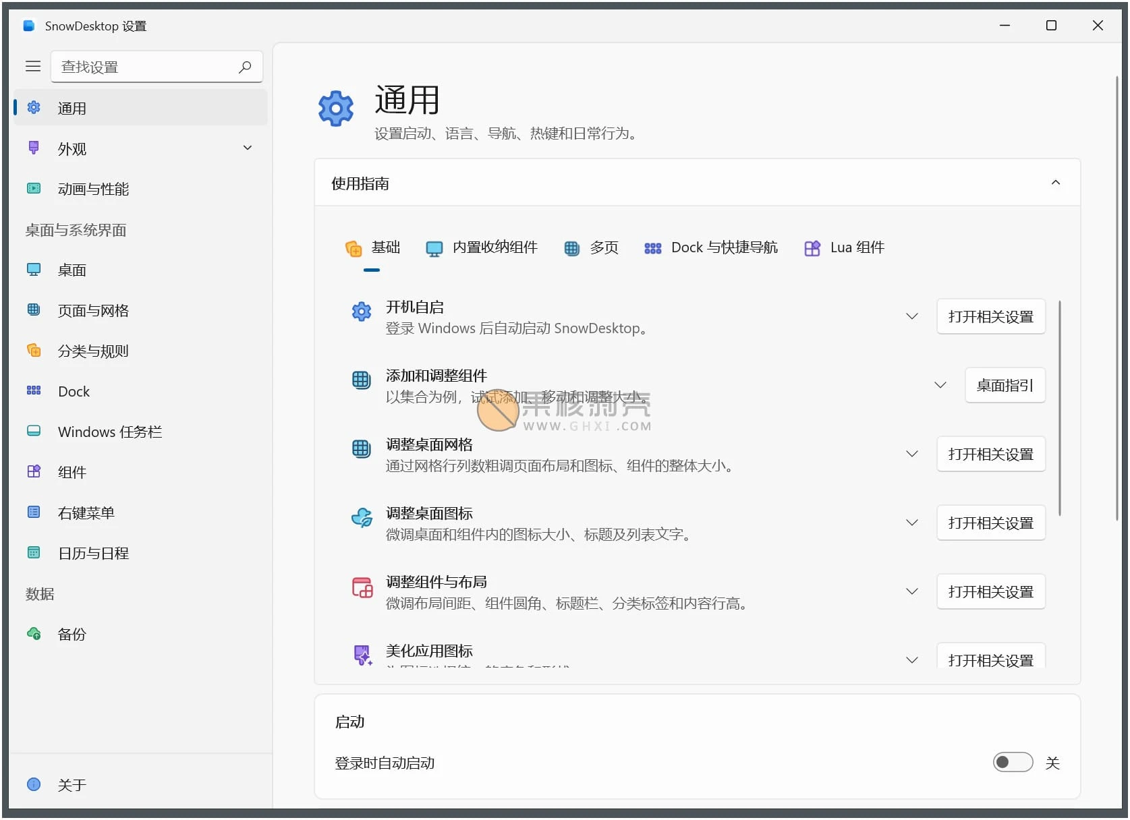Click 打开相关设置 for 美化应用图标
Screen dimensions: 1130x820
click(x=990, y=657)
